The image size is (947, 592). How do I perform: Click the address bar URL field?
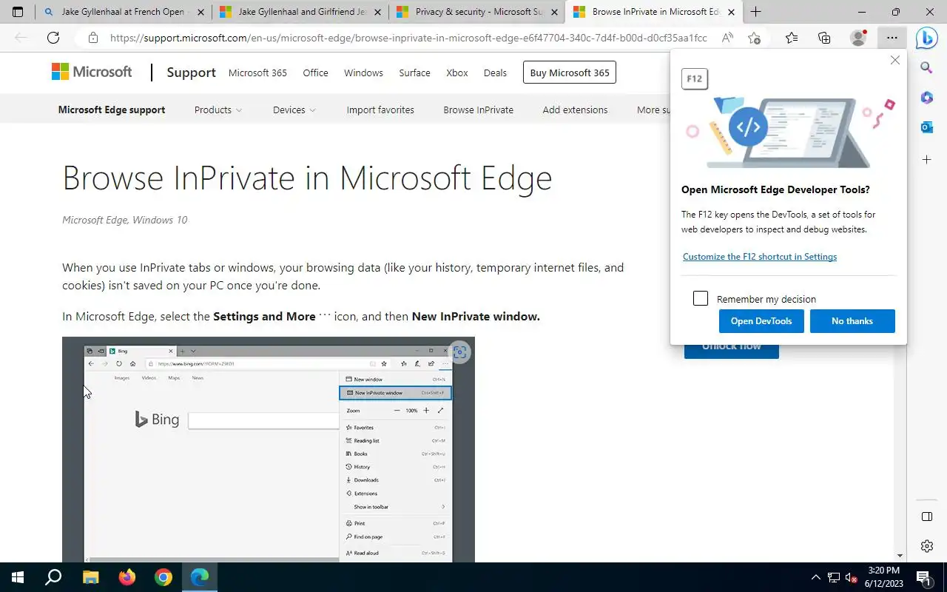click(x=408, y=38)
